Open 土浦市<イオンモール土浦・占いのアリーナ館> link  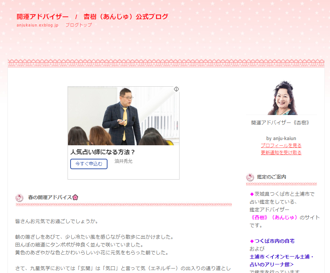(x=281, y=261)
